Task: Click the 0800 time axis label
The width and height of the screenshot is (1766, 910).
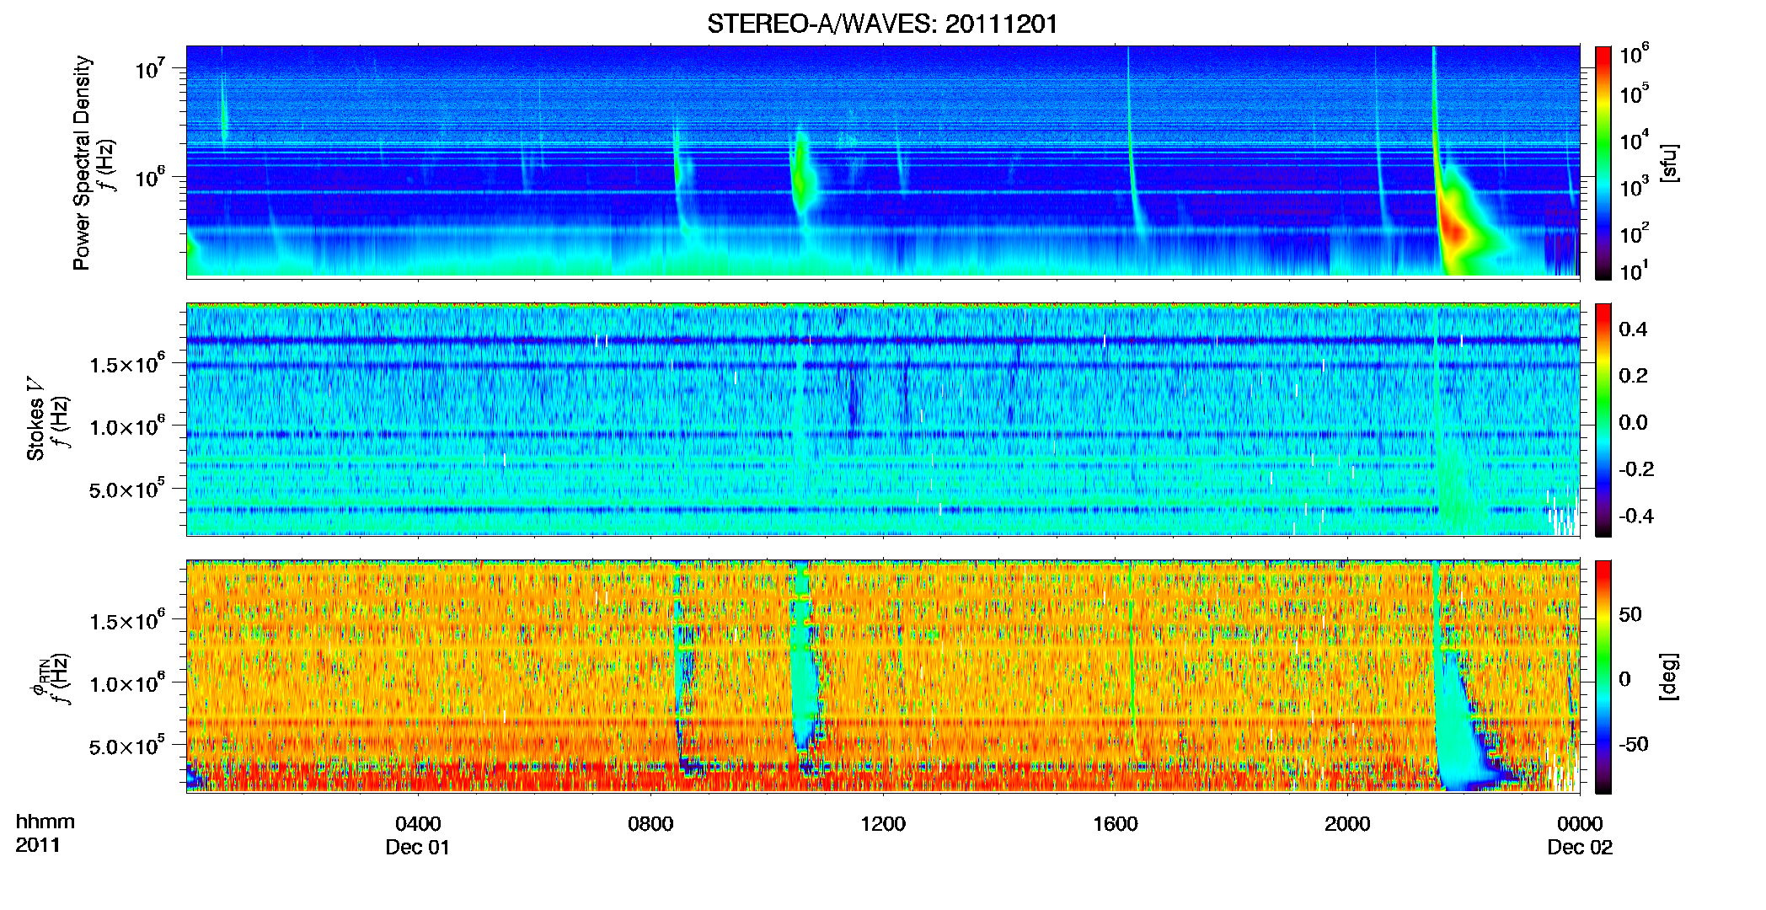Action: pos(650,824)
